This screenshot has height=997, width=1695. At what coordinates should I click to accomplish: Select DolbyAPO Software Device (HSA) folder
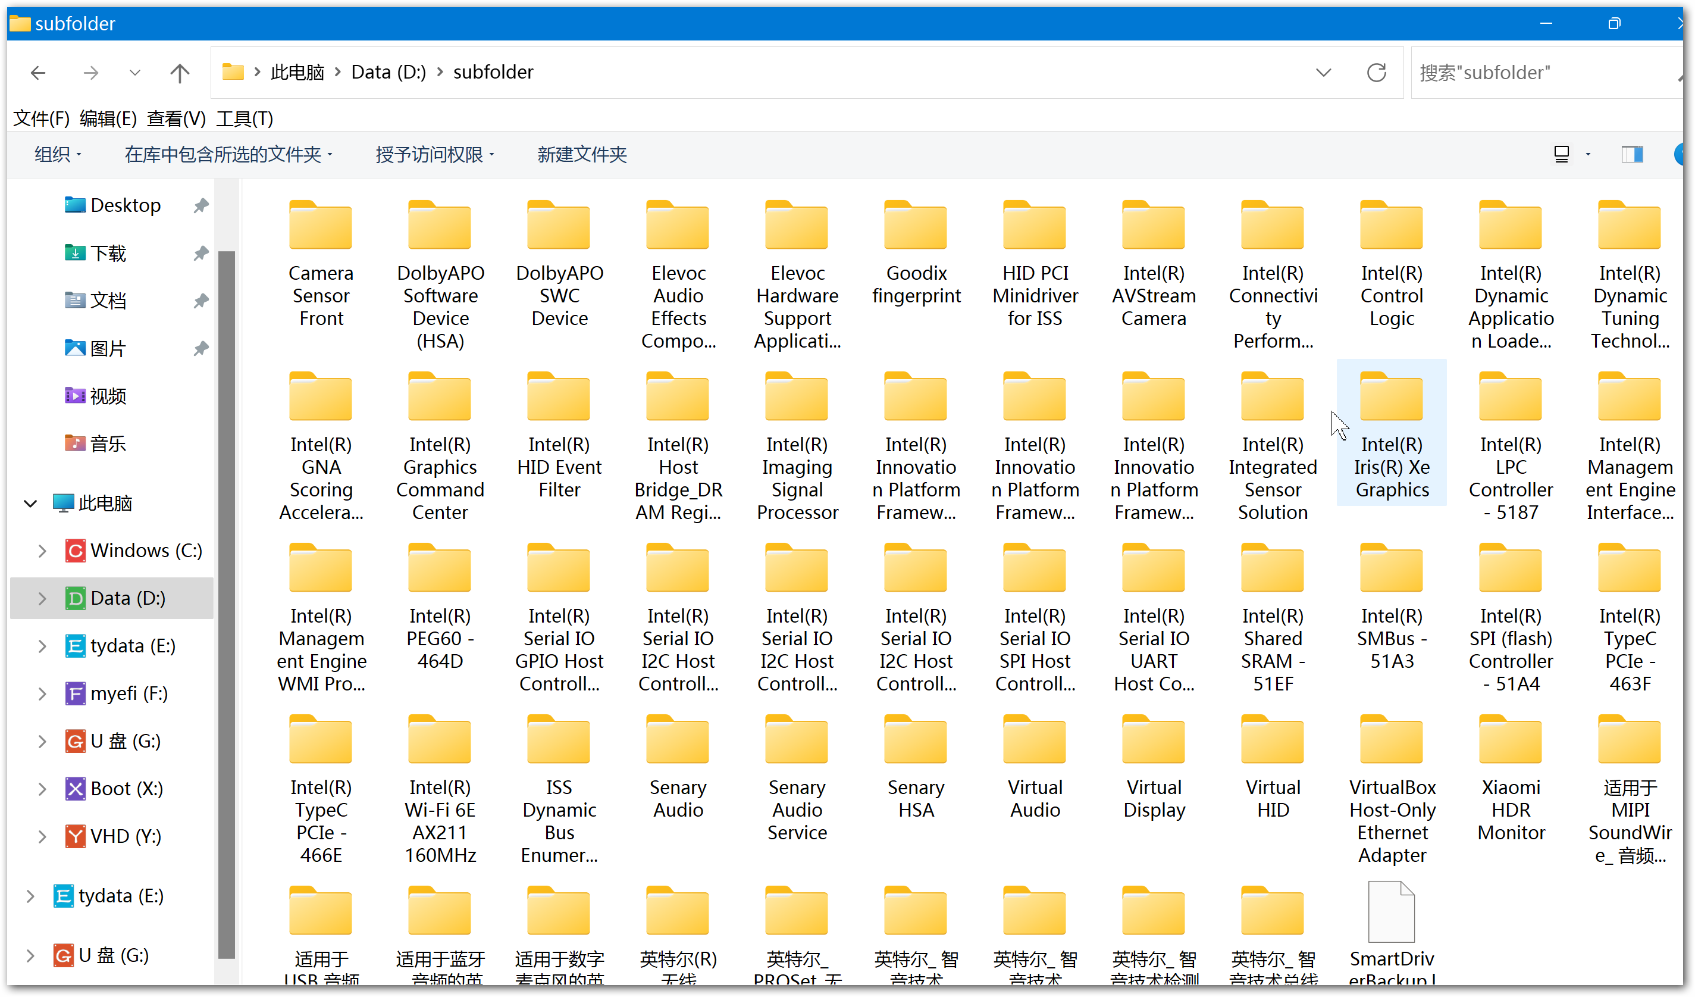point(440,276)
